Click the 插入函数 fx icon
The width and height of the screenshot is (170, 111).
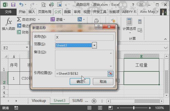(9, 21)
